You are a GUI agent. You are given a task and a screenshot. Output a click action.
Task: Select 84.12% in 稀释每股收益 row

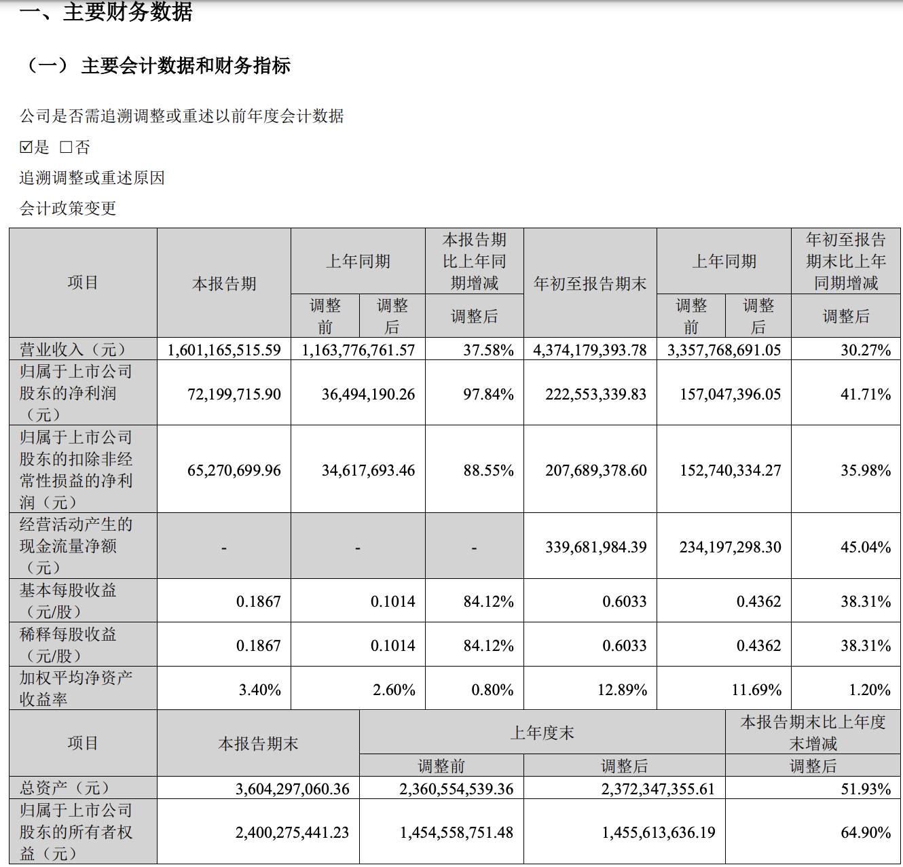pyautogui.click(x=489, y=645)
